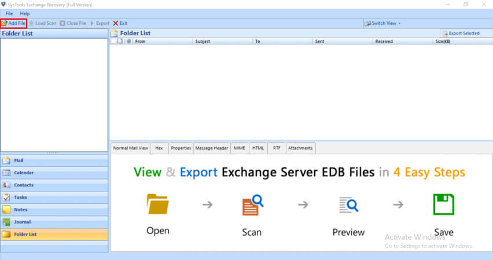
Task: Restore down the application window
Action: 466,5
